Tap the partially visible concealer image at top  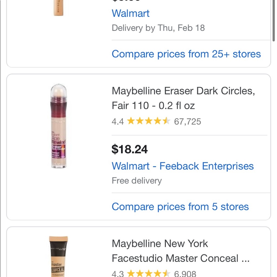(x=58, y=8)
